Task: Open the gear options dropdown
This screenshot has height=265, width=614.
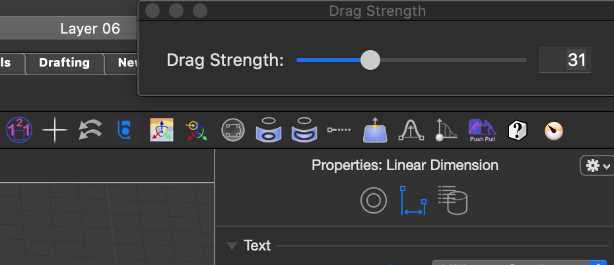Action: point(597,165)
